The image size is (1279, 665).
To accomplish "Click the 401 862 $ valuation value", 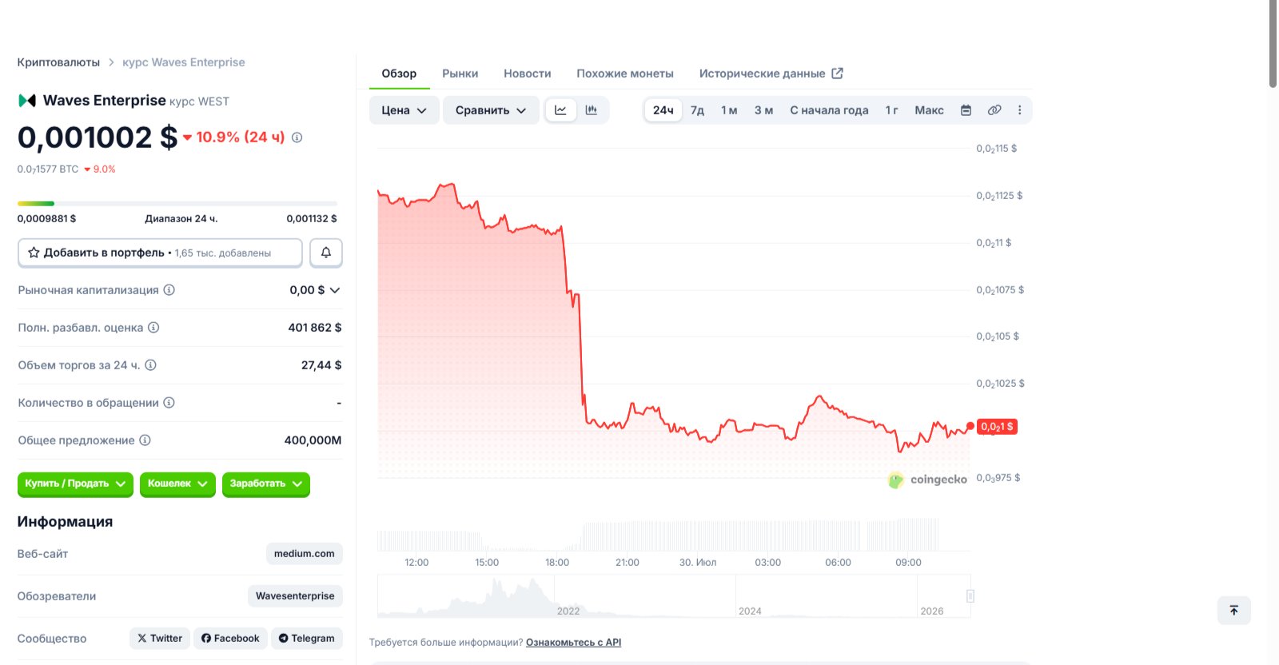I will coord(315,328).
